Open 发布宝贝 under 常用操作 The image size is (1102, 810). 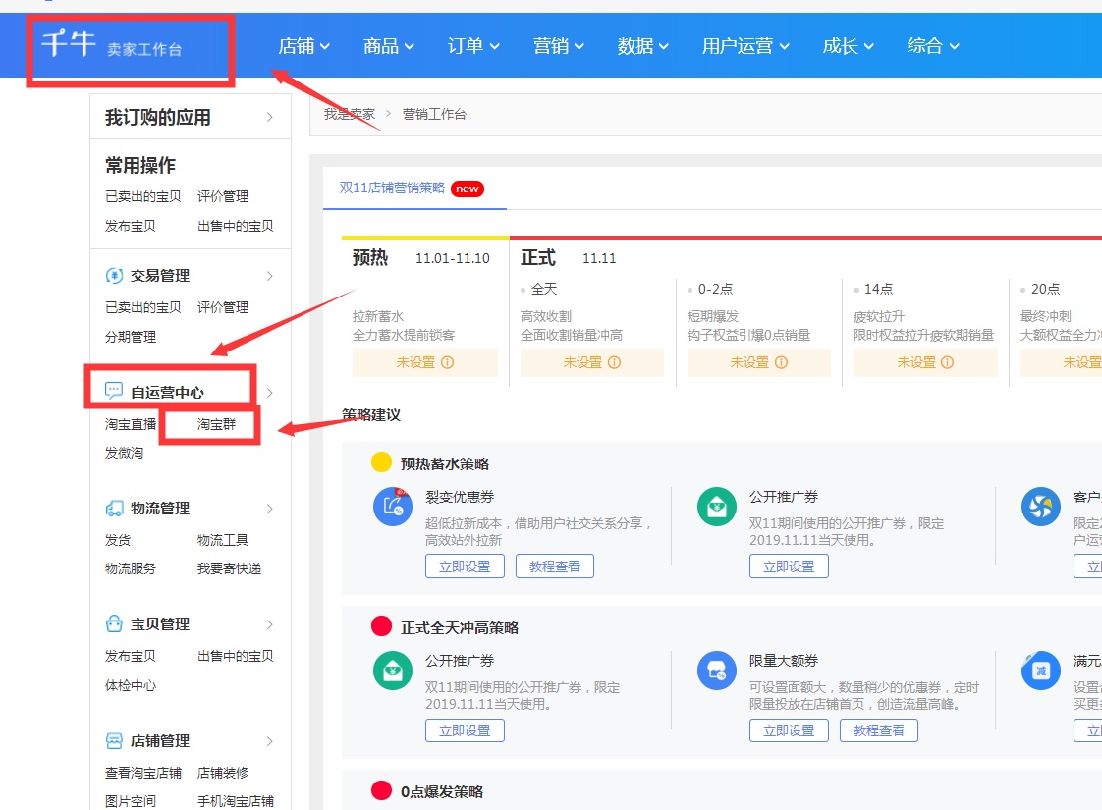[130, 226]
